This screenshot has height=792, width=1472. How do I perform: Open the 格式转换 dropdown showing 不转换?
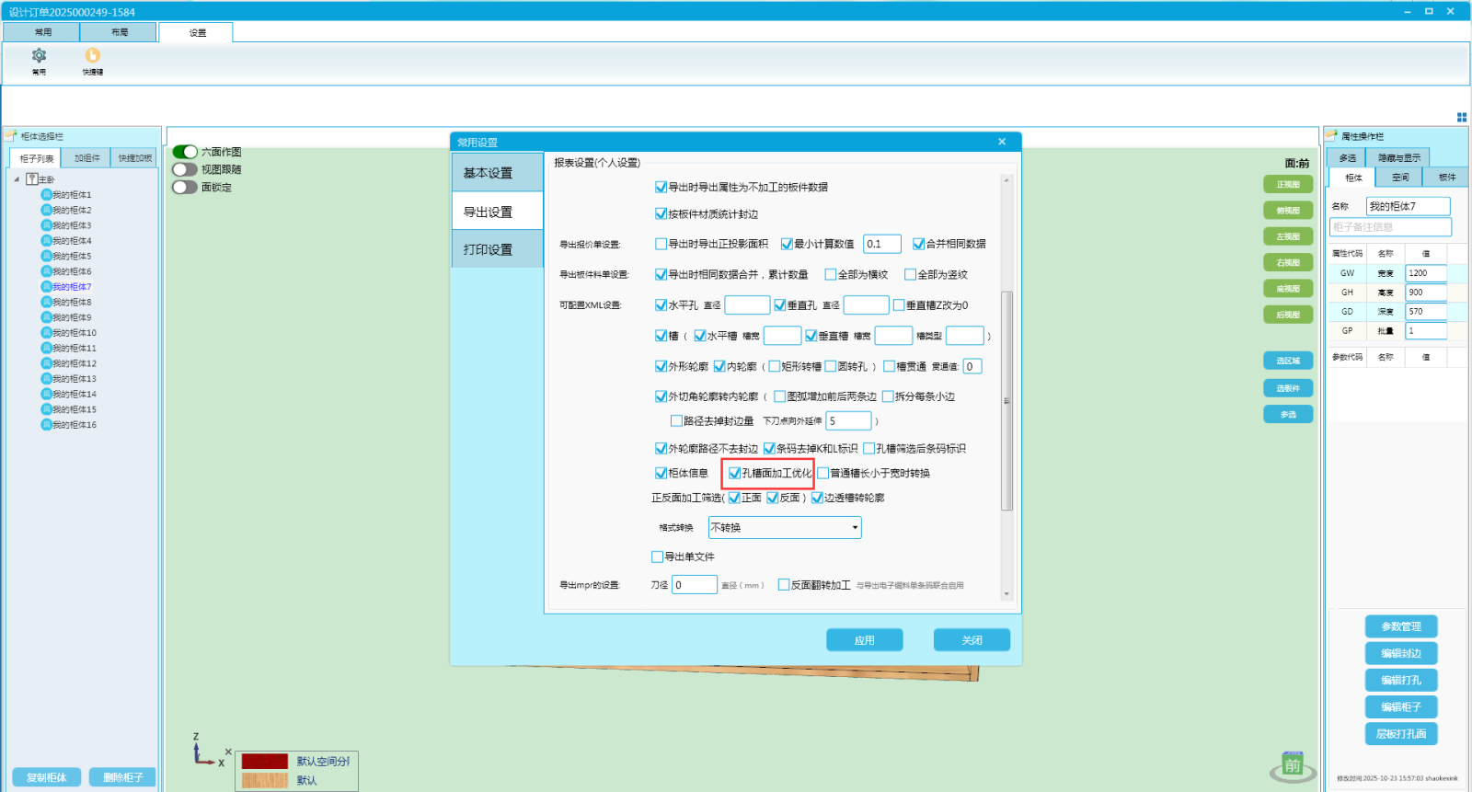tap(785, 527)
